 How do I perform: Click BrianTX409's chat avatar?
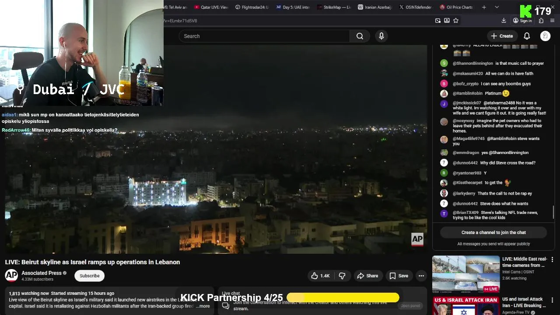pos(444,213)
